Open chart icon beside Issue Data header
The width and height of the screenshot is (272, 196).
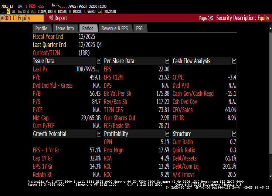click(99, 61)
